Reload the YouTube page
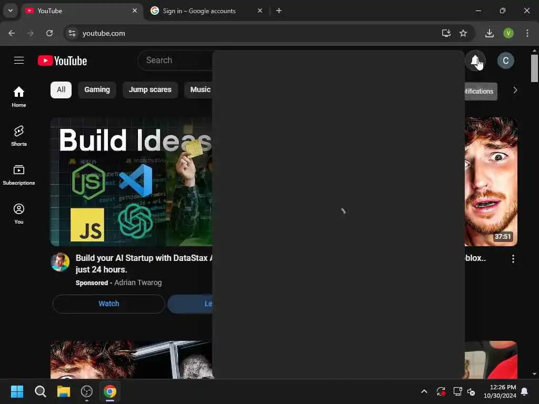The image size is (539, 404). pyautogui.click(x=49, y=33)
